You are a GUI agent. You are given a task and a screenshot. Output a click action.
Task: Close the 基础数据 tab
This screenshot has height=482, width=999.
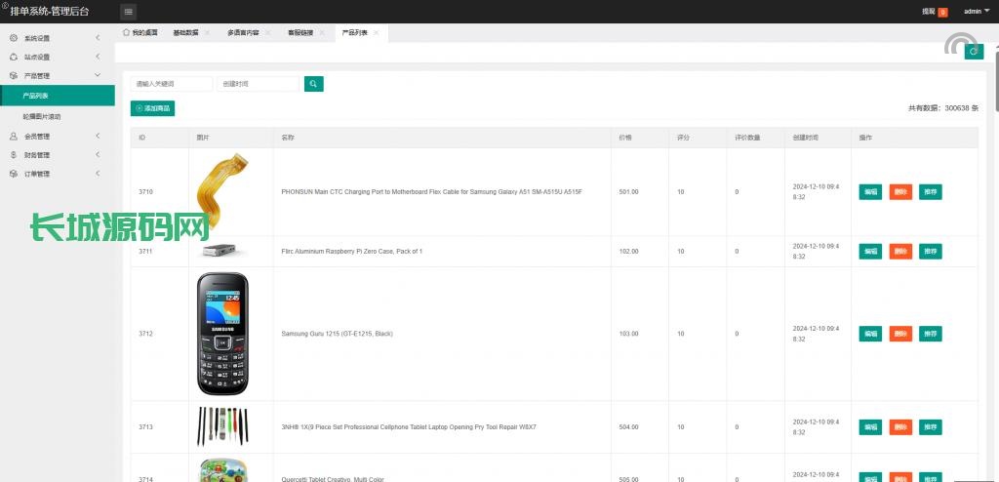(207, 32)
